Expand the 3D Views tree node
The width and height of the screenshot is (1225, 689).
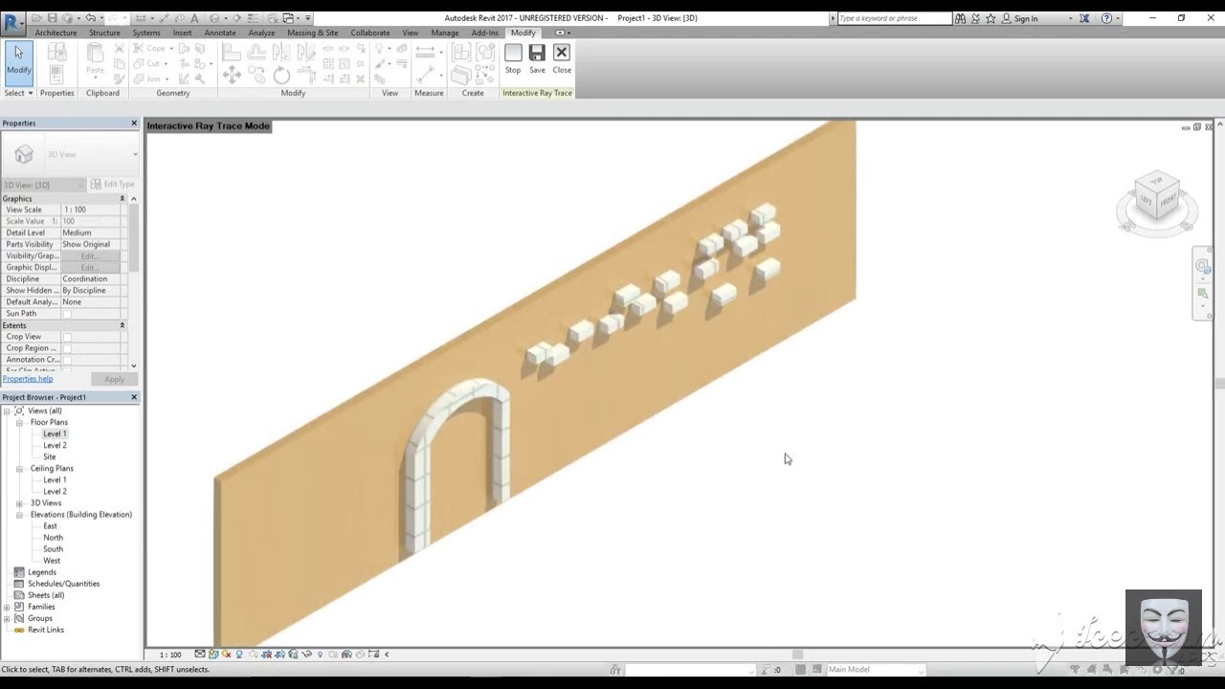19,503
